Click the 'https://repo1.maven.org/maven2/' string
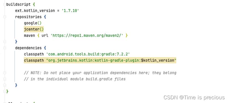The height and width of the screenshot is (103, 229). click(x=87, y=35)
